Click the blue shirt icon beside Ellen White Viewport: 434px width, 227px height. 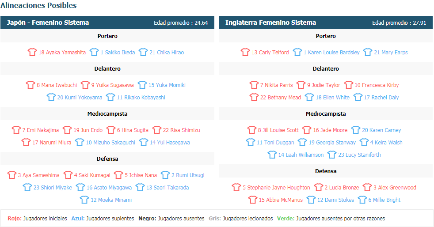click(x=309, y=97)
